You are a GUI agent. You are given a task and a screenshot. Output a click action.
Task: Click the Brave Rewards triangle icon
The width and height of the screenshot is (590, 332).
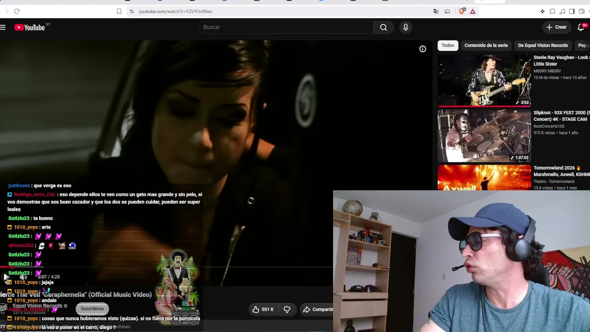[472, 11]
